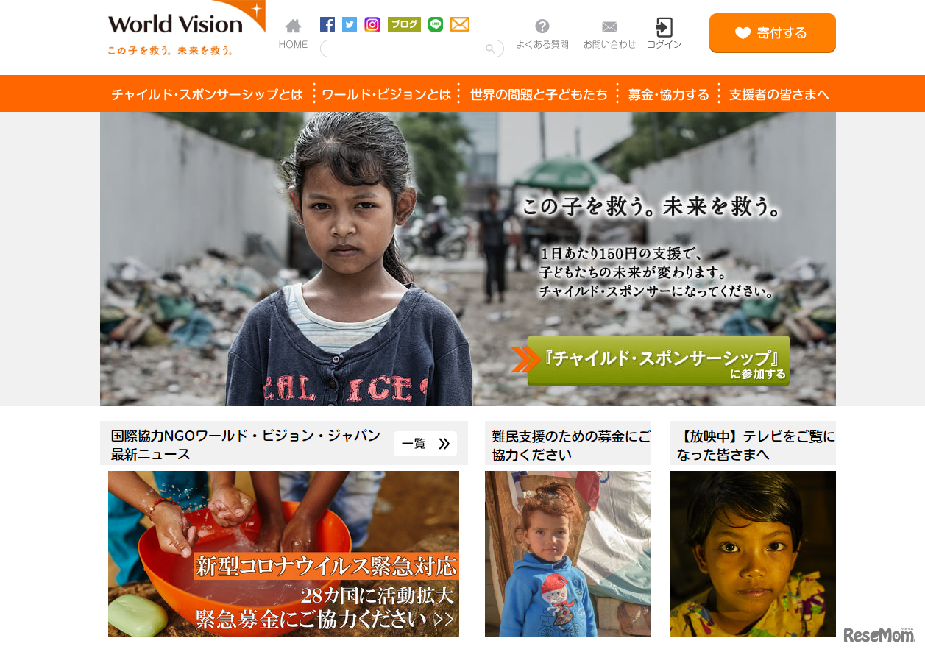The height and width of the screenshot is (652, 925).
Task: Open ワールド・ビジョンとは menu
Action: [386, 94]
